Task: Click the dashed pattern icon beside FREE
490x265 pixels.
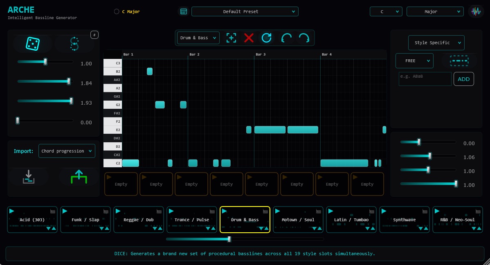Action: click(459, 61)
